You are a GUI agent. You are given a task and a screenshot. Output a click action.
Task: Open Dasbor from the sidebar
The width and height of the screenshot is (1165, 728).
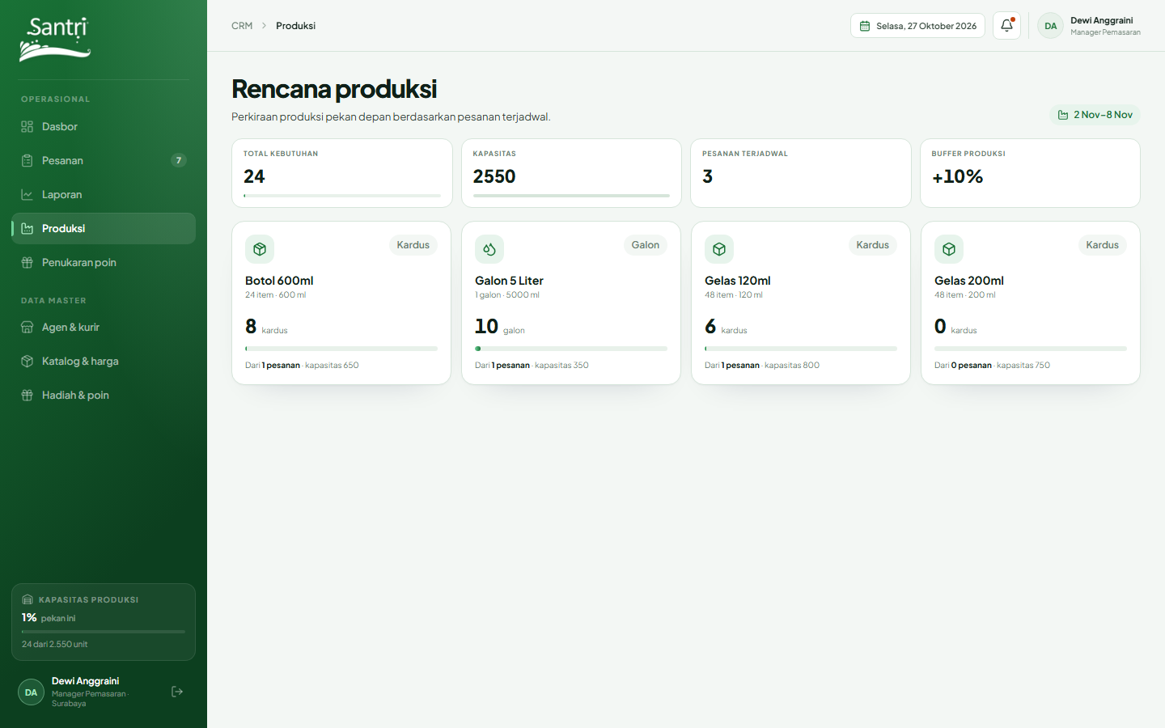104,127
